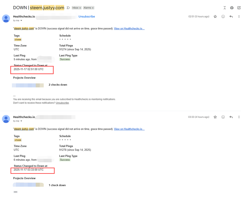Remove the Inbox label from the conversation
The image size is (244, 199).
tap(80, 8)
